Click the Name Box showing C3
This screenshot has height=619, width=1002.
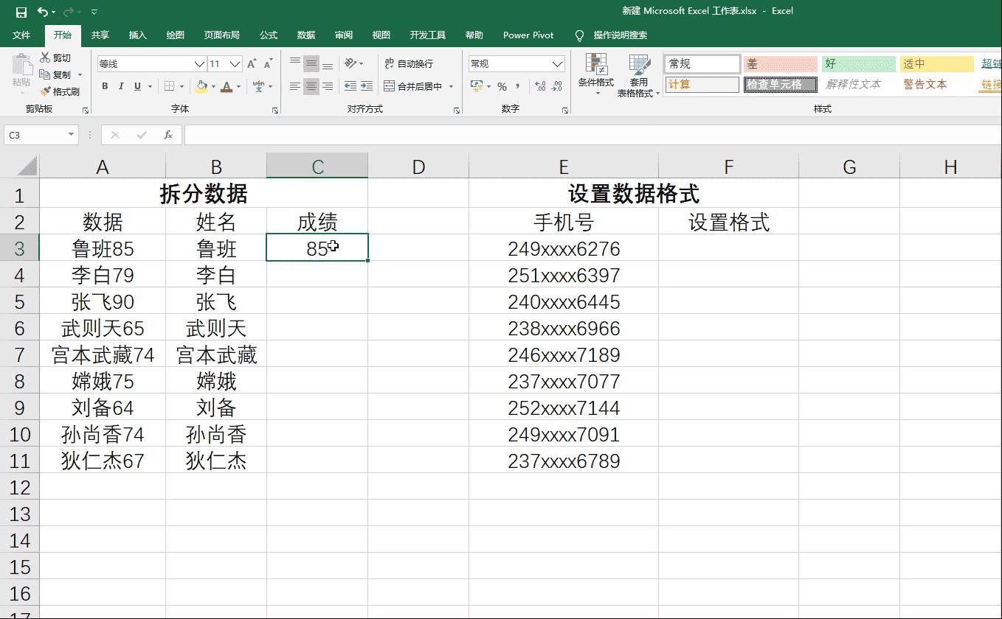(x=37, y=135)
